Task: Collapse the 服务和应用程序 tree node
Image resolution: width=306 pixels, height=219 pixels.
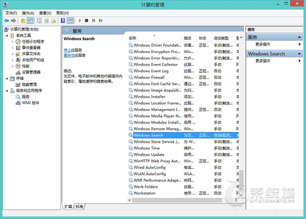Action: (7, 91)
